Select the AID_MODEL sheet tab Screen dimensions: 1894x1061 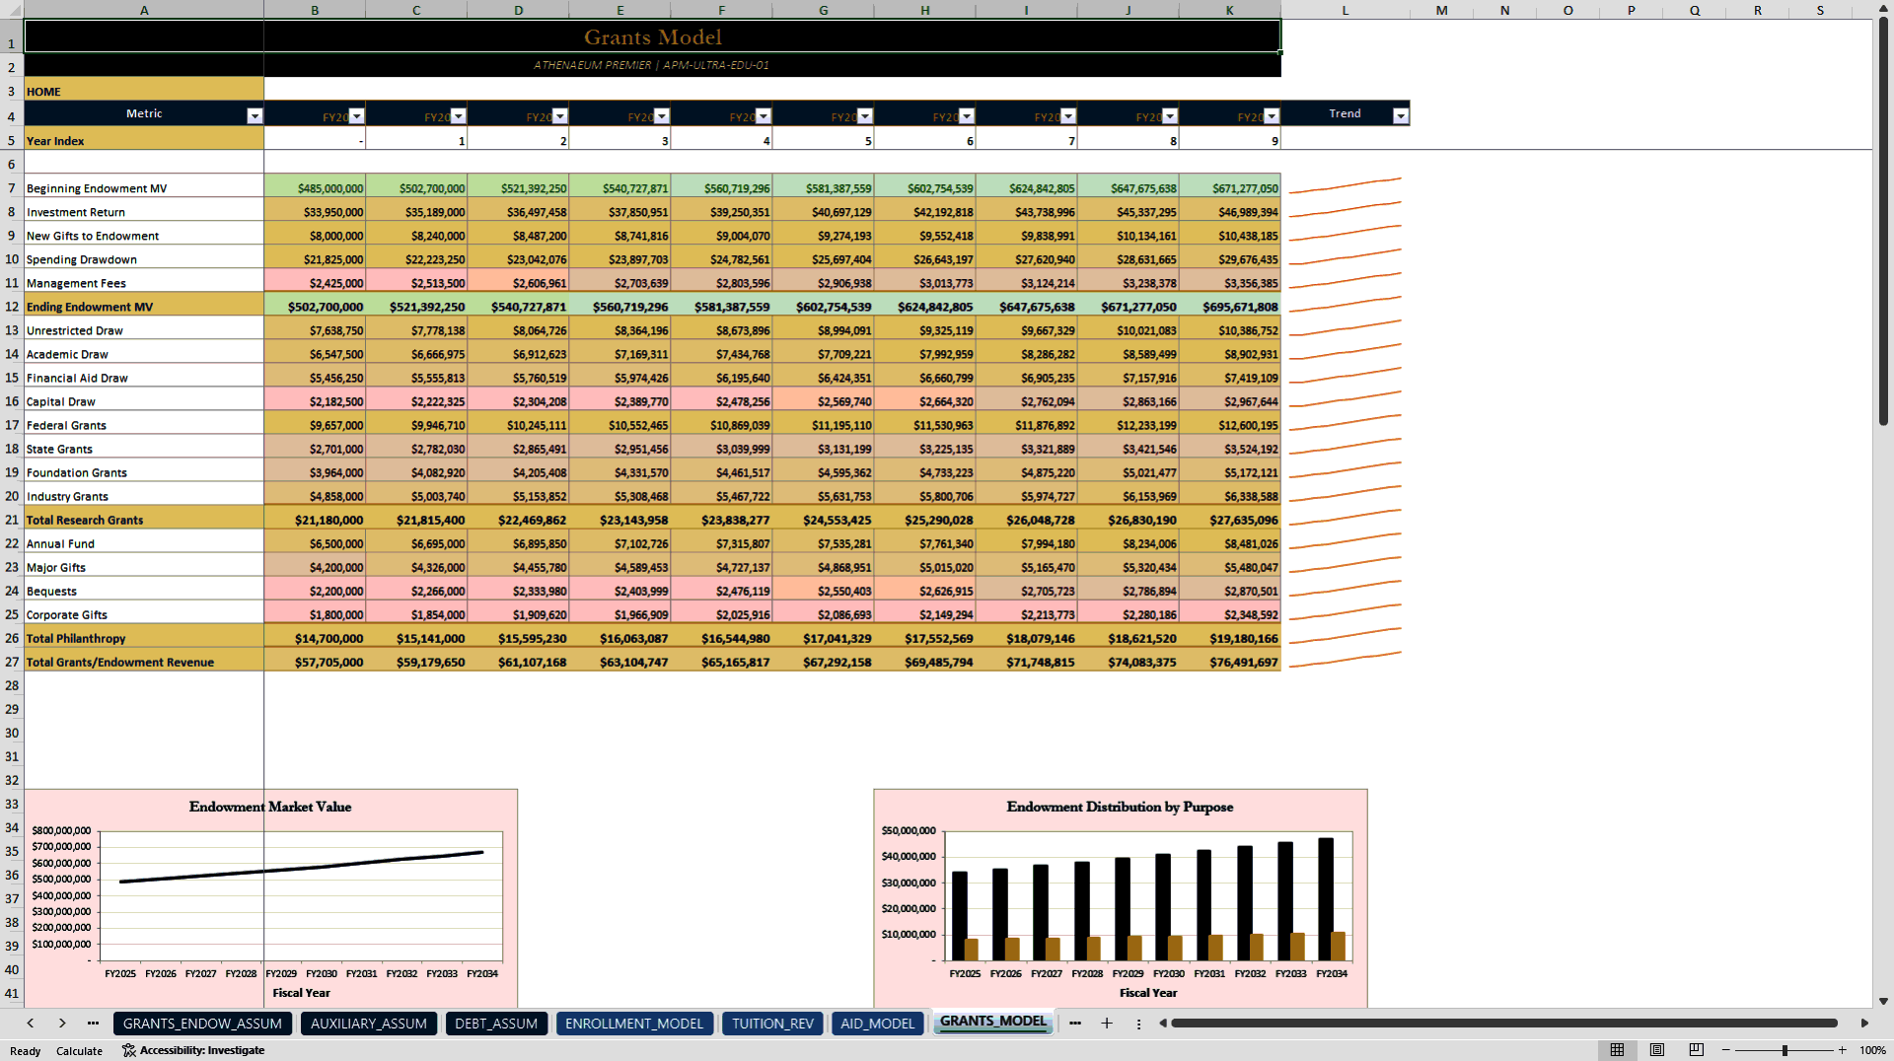coord(877,1024)
